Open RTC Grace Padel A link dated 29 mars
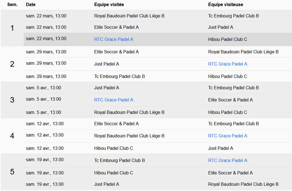The height and width of the screenshot is (191, 292). [228, 64]
